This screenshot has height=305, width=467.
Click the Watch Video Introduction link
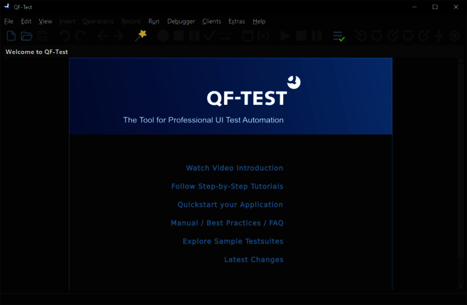234,168
